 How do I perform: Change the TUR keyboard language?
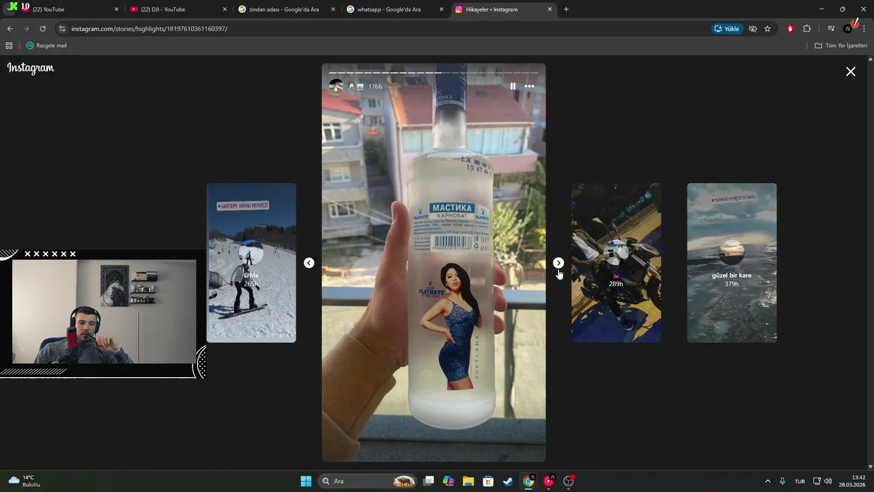(800, 481)
